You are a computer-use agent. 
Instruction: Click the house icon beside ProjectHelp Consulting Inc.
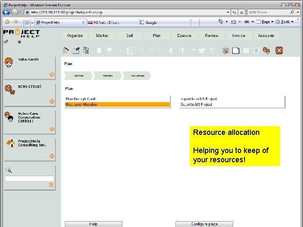(x=10, y=144)
